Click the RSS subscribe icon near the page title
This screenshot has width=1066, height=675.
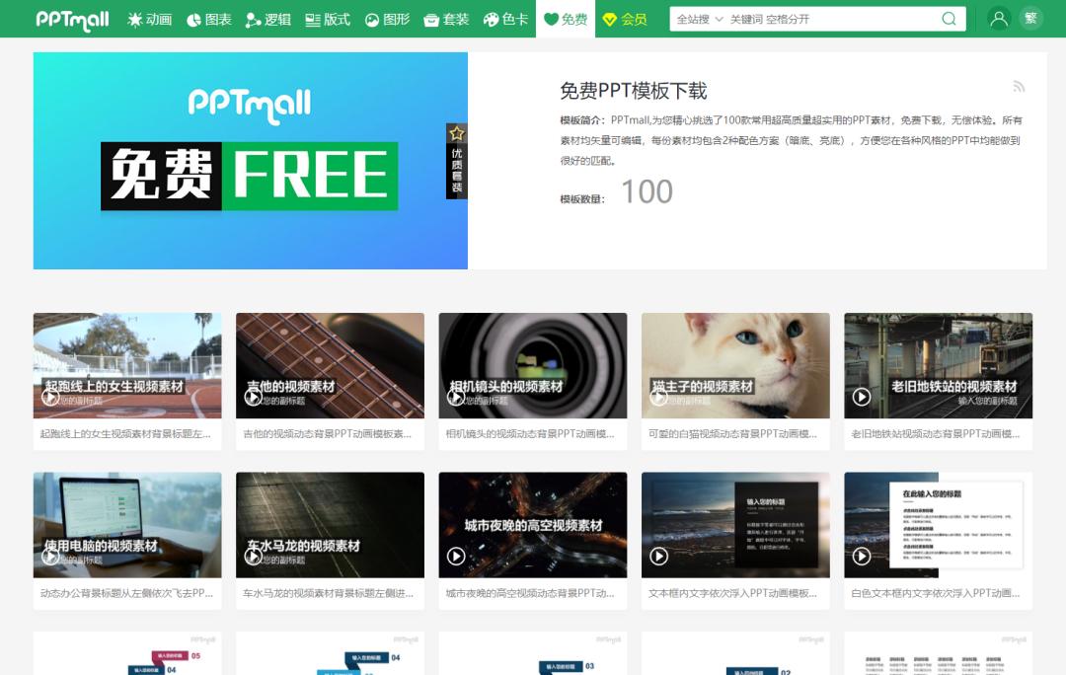[x=1020, y=87]
